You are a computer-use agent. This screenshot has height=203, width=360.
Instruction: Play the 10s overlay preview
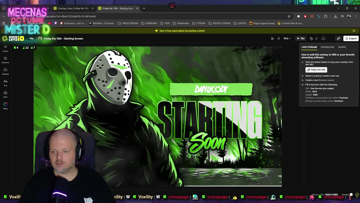(301, 39)
